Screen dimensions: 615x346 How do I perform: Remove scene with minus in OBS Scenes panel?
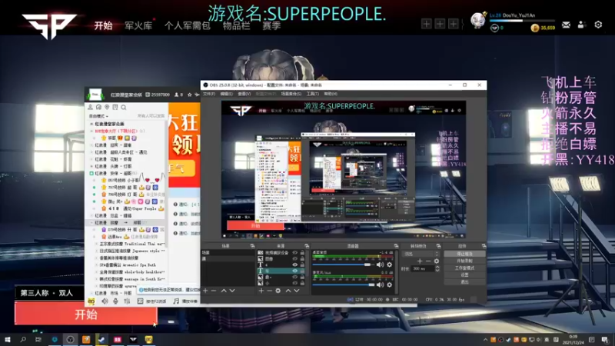(214, 291)
